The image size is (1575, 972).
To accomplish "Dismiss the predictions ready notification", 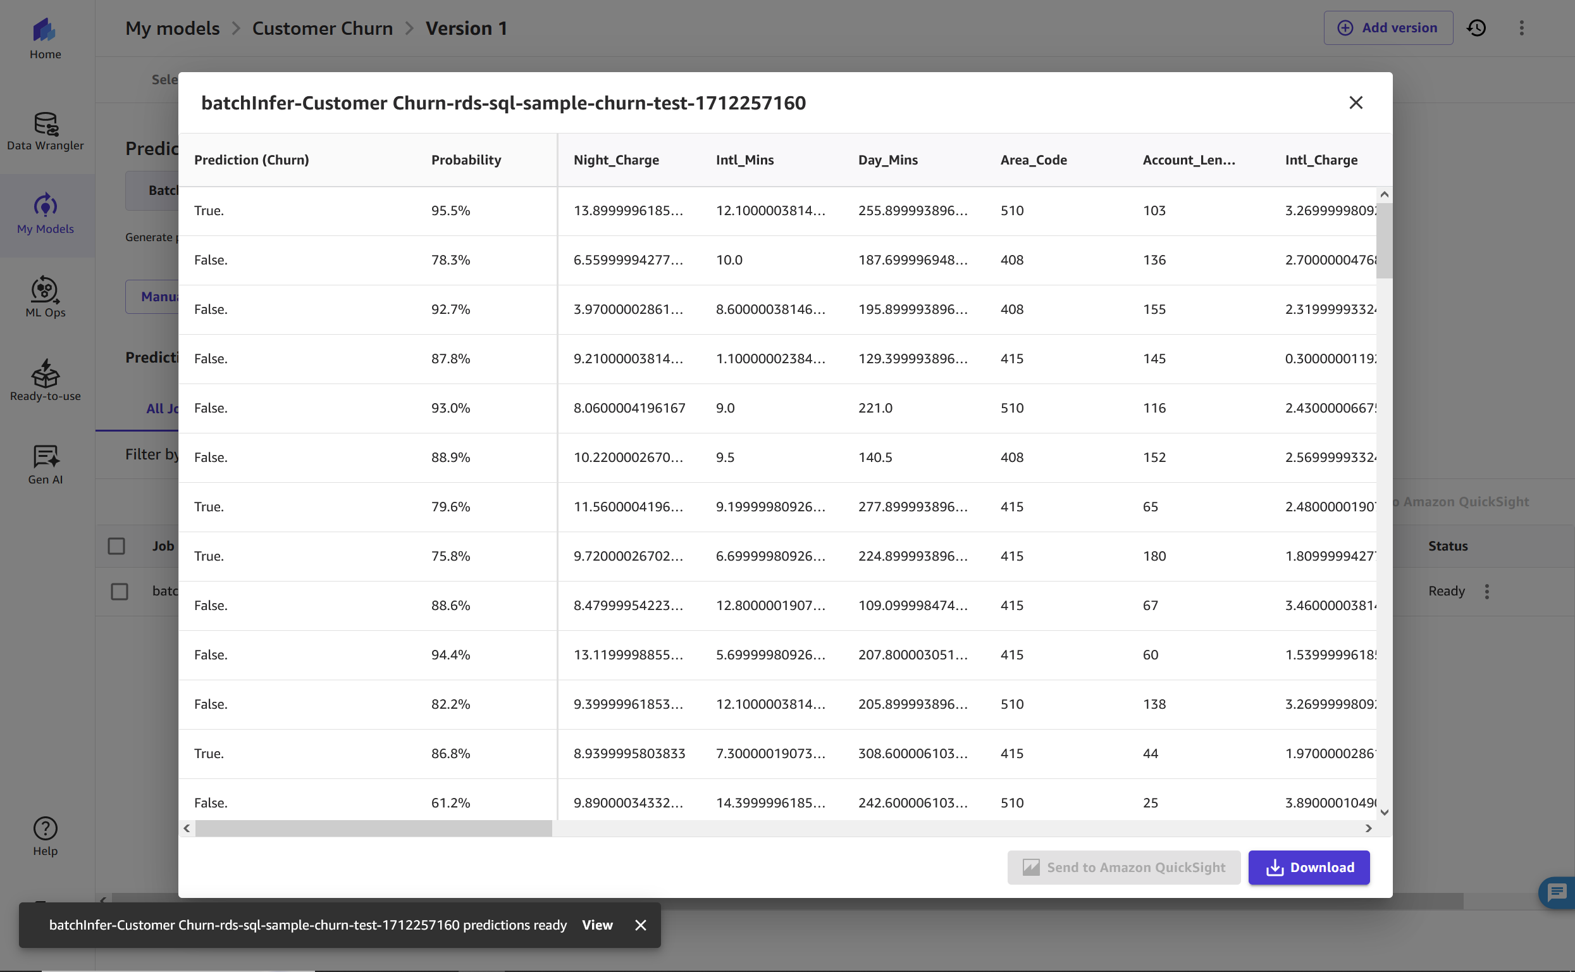I will point(640,925).
